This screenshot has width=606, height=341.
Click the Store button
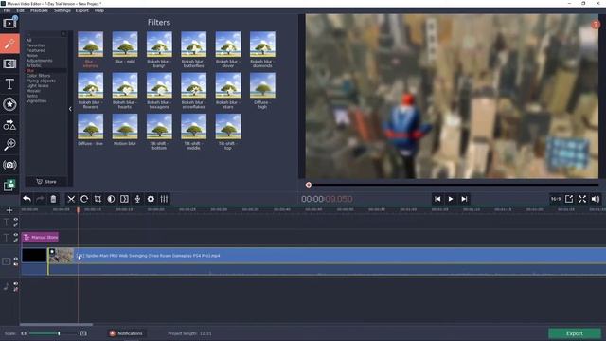tap(46, 182)
